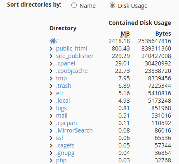Image resolution: width=179 pixels, height=164 pixels.
Task: Expand the tmp directory chevron
Action: pos(51,78)
